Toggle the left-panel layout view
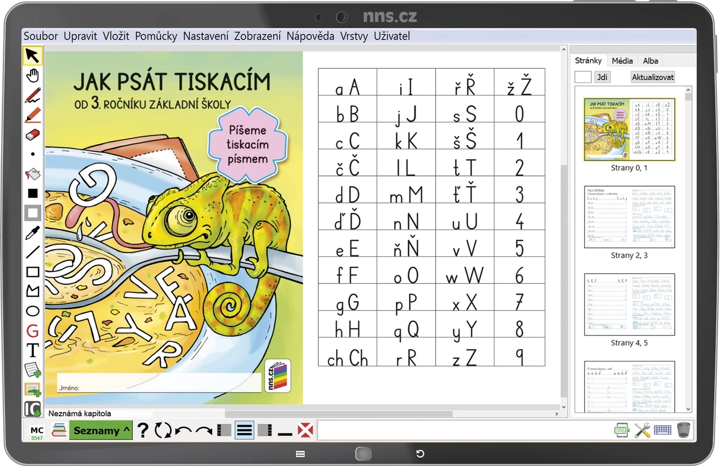 [224, 430]
